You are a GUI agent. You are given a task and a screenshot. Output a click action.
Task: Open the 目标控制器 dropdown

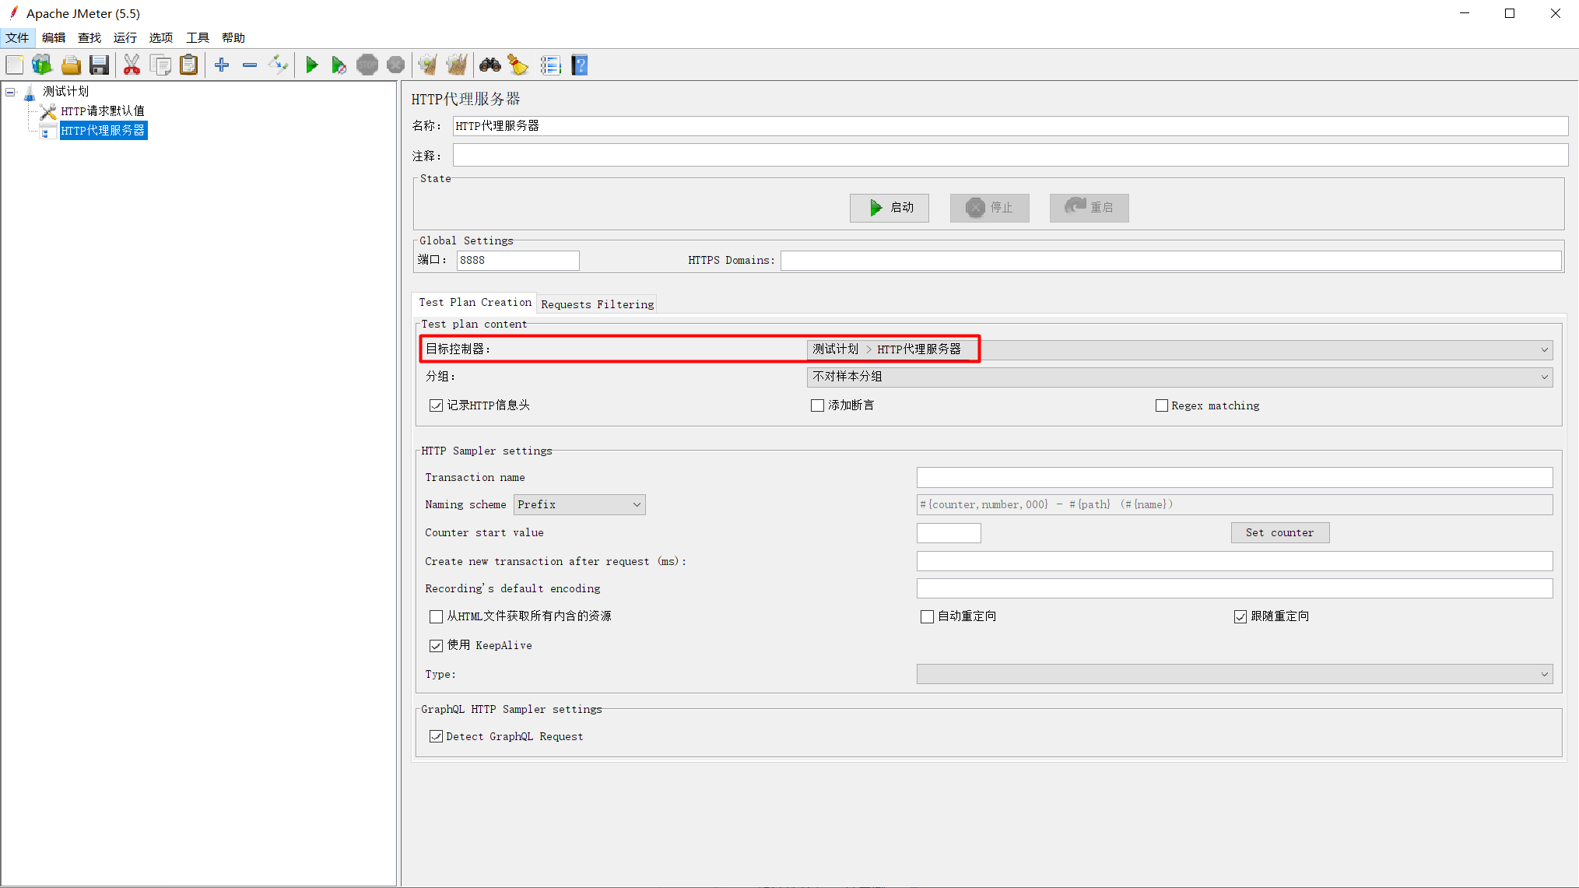pos(1180,349)
